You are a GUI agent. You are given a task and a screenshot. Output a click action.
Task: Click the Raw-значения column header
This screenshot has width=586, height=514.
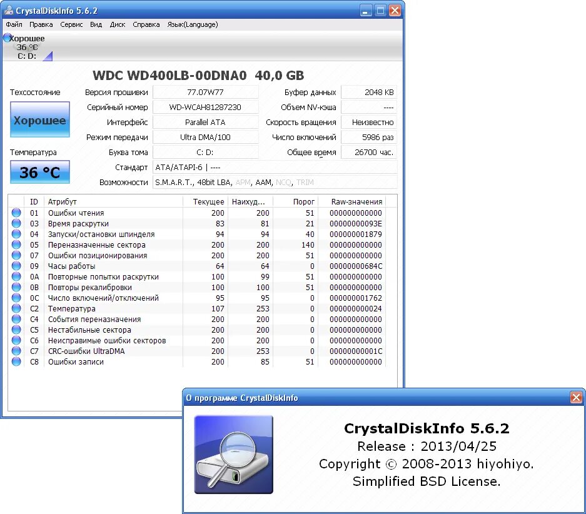point(351,202)
